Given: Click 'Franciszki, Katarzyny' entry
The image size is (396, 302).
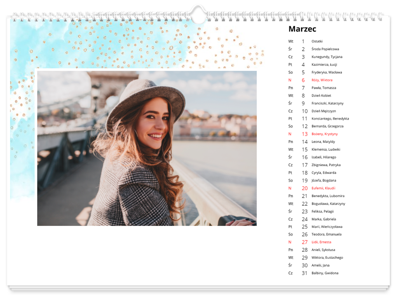Looking at the screenshot, I should coord(327,103).
